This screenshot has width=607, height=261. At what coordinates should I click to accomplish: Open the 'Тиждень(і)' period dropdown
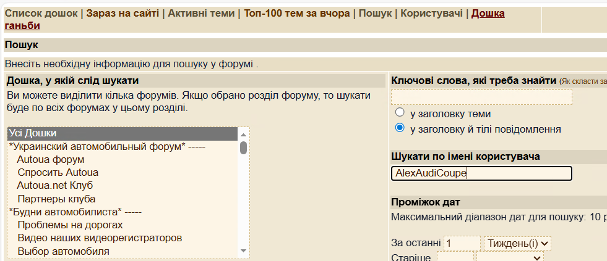click(517, 244)
